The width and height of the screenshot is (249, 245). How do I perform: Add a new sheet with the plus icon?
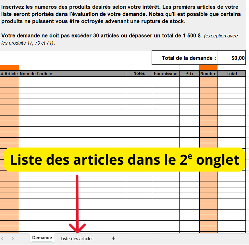click(113, 238)
